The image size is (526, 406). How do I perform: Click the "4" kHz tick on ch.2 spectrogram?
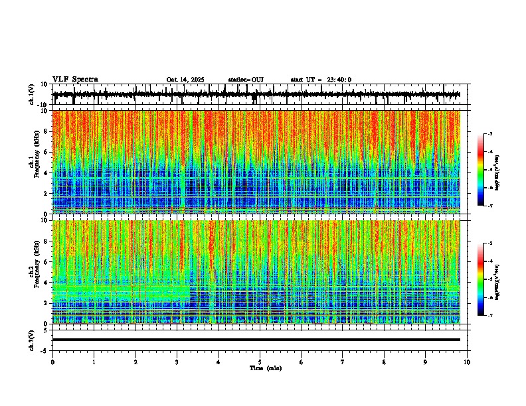[x=46, y=283]
